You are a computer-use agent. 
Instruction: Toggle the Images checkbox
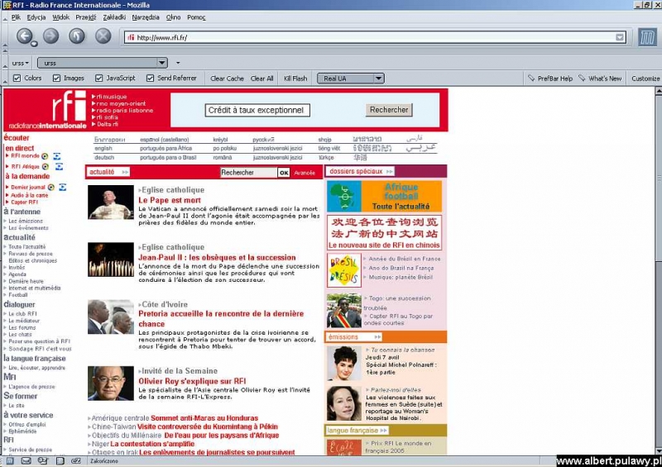tap(56, 78)
